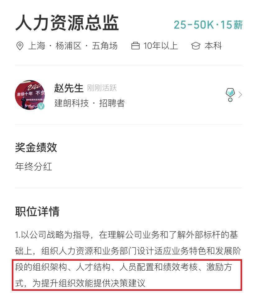Tap the location pin icon
The image size is (253, 293).
pyautogui.click(x=20, y=46)
